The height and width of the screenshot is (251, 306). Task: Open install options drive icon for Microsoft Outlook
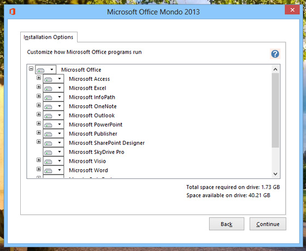48,116
